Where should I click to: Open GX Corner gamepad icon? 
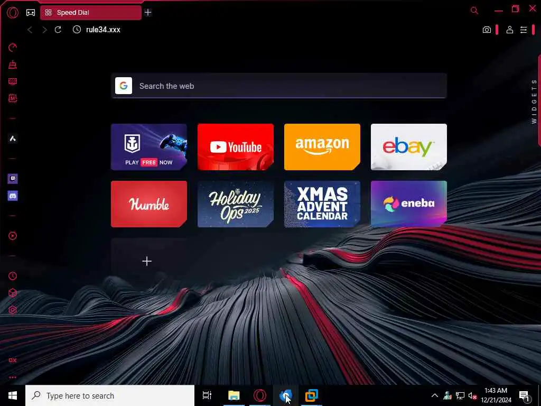(x=31, y=13)
